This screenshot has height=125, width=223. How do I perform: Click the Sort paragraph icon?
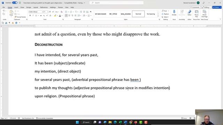point(87,12)
